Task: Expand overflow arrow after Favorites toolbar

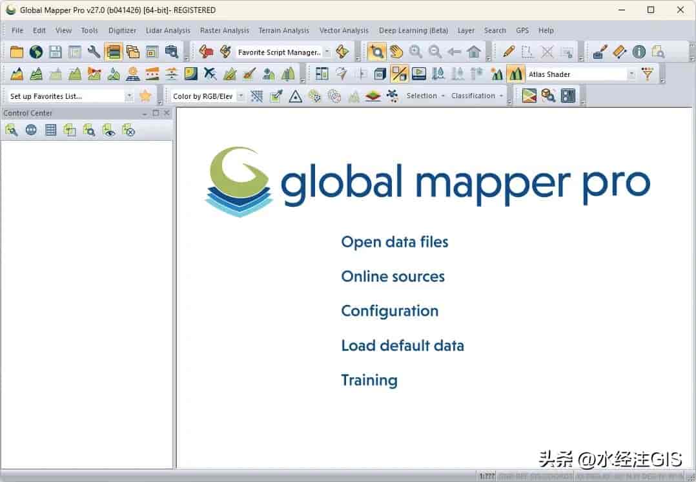Action: pyautogui.click(x=160, y=103)
